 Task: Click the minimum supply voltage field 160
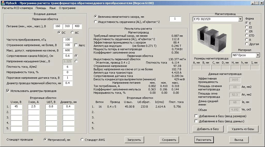coord(58,26)
